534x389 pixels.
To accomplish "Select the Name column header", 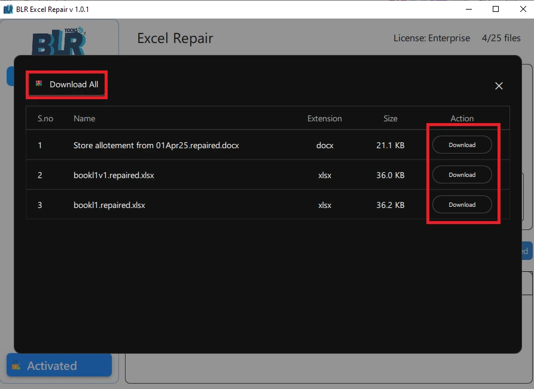I will point(84,118).
